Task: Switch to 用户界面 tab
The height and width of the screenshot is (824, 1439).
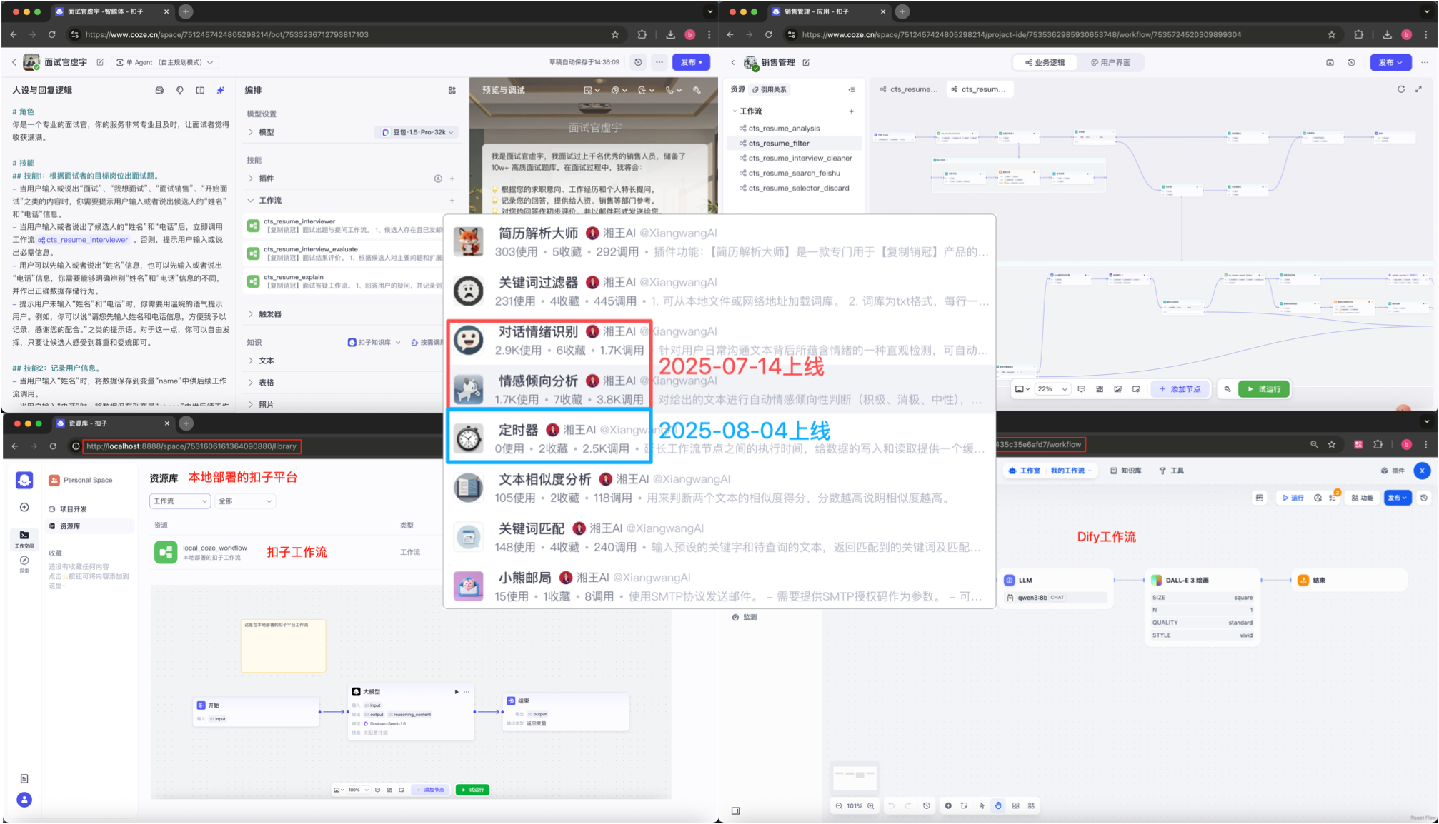Action: (1111, 63)
